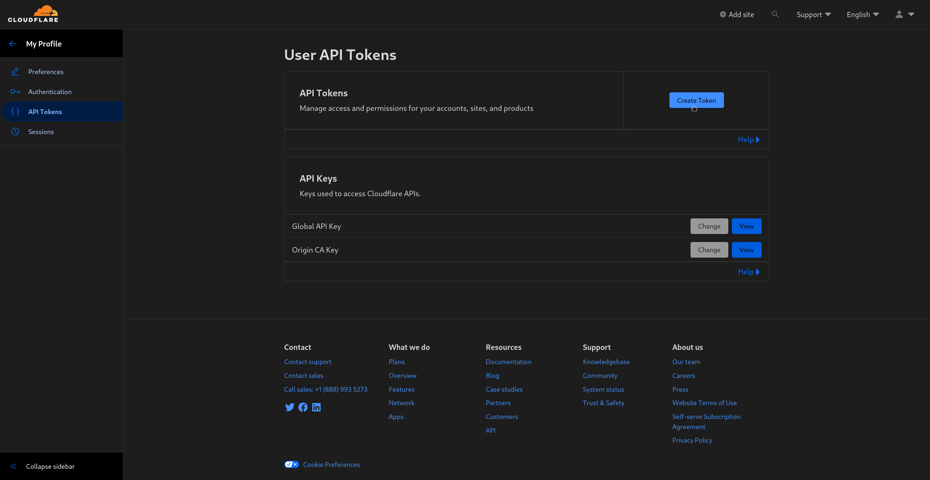Image resolution: width=930 pixels, height=480 pixels.
Task: Open Trust & Safety footer link
Action: click(x=604, y=403)
